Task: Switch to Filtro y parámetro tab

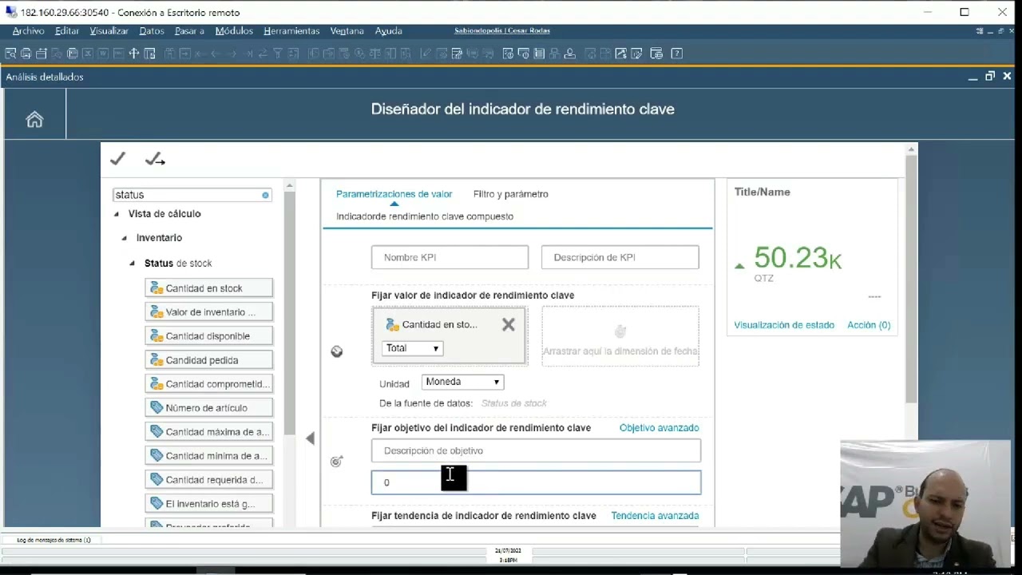Action: (511, 194)
